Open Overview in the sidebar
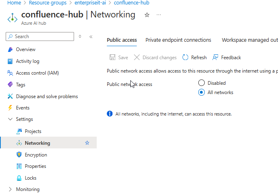278x193 pixels. [x=26, y=49]
